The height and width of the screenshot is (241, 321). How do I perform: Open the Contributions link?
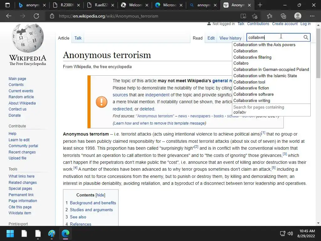tap(258, 24)
